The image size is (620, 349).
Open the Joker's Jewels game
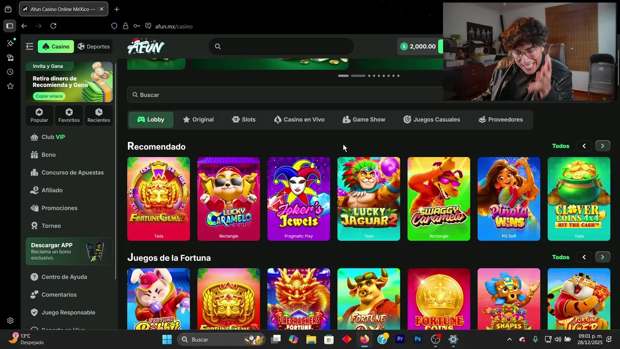298,199
